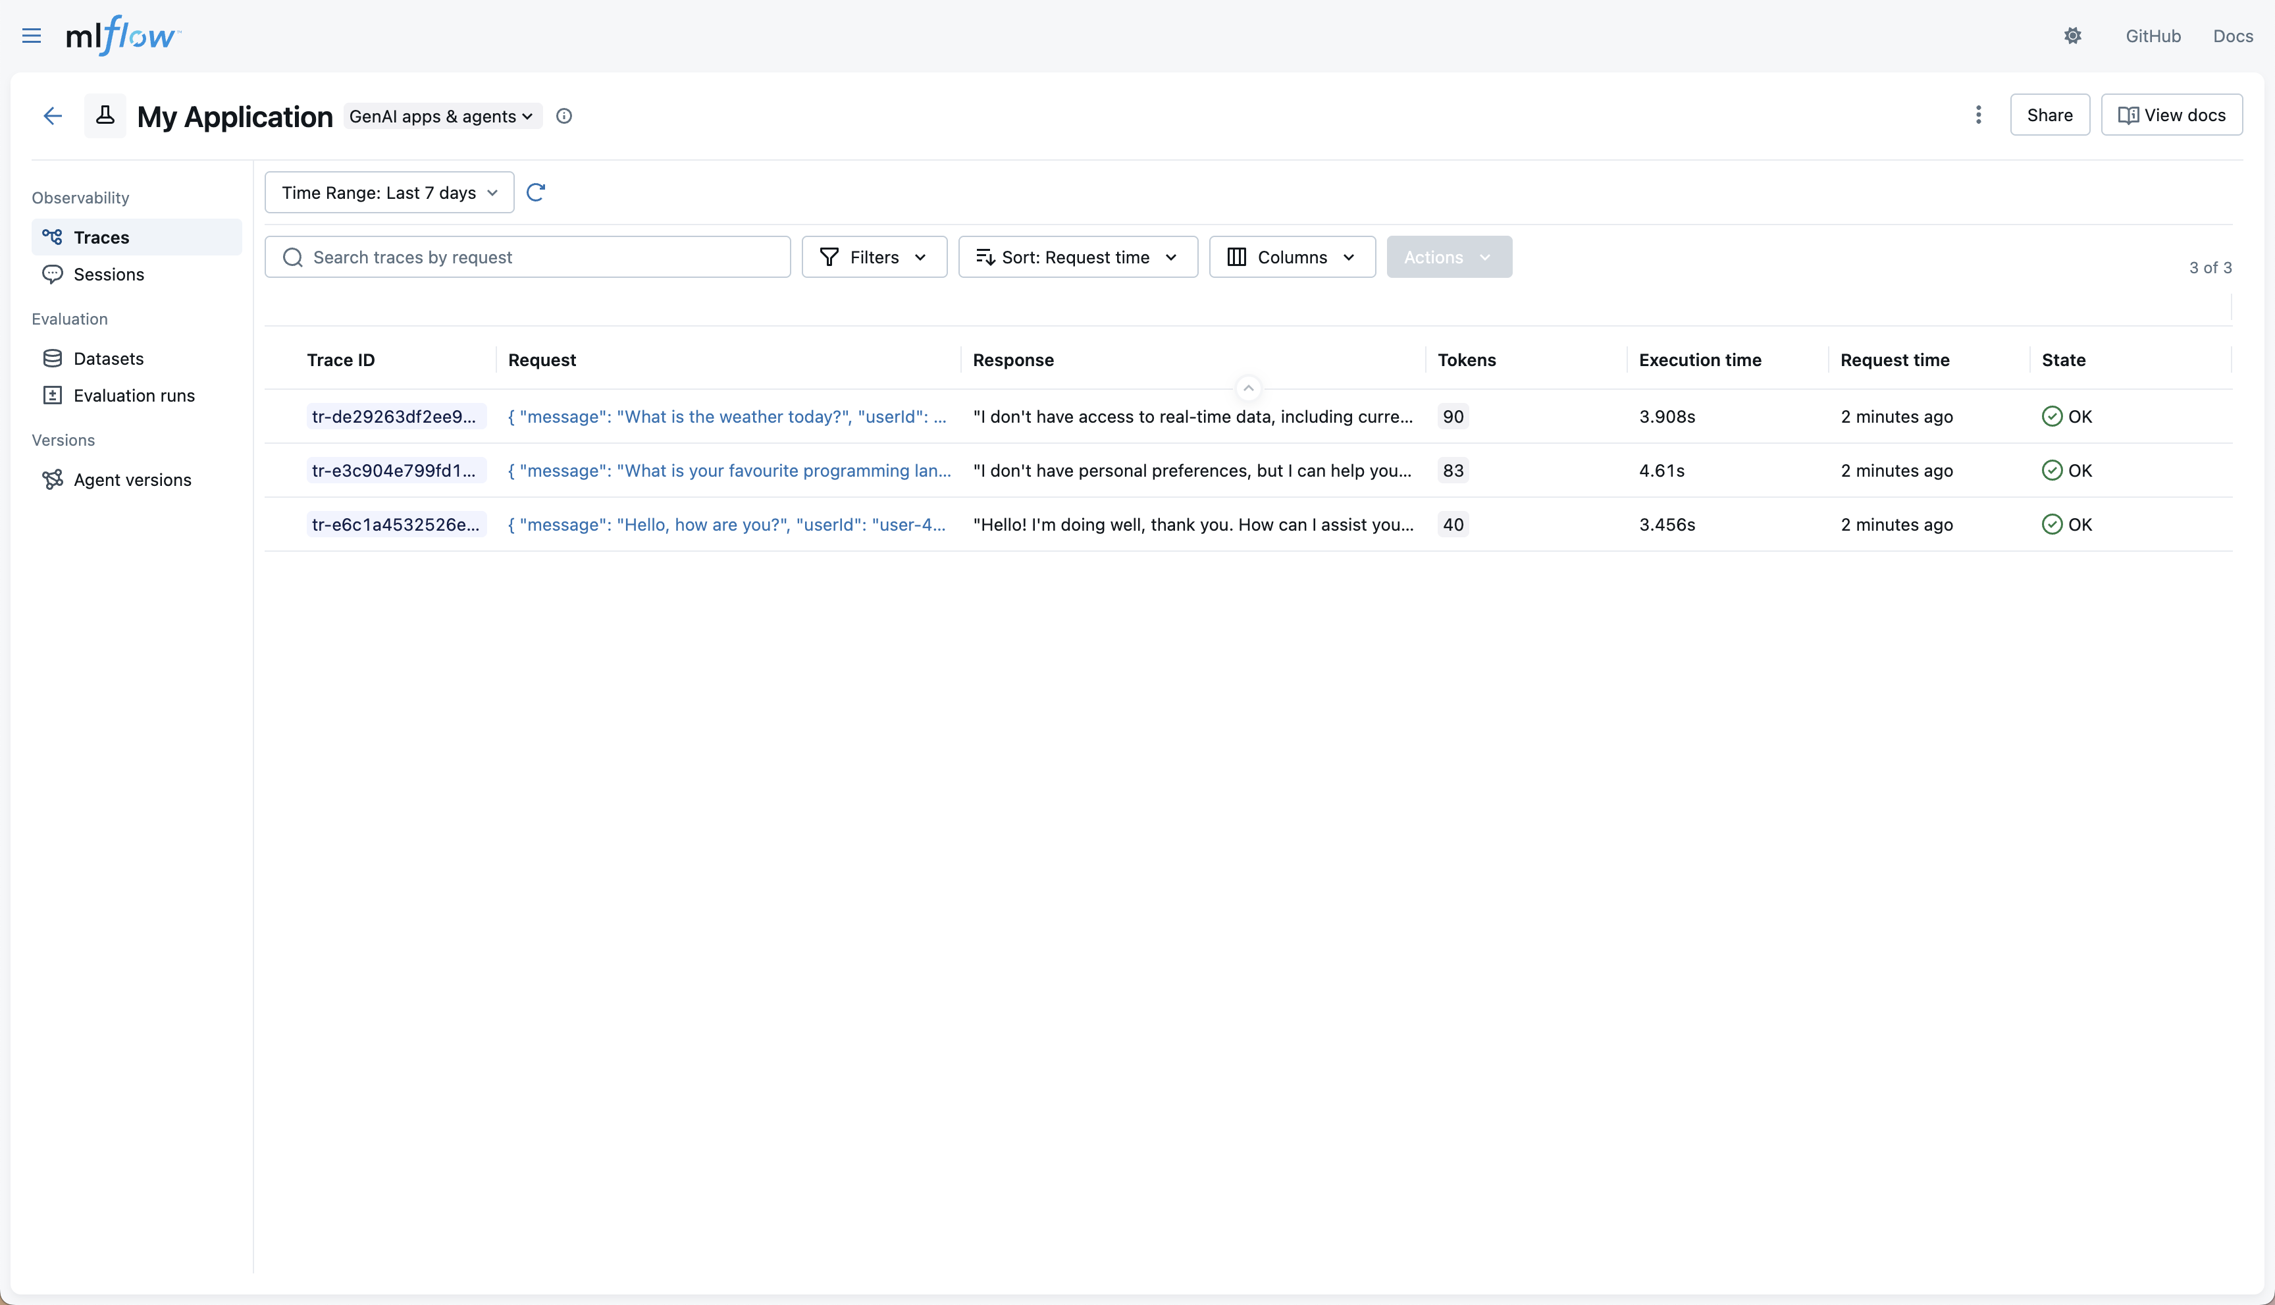
Task: Open the hamburger menu icon
Action: tap(32, 36)
